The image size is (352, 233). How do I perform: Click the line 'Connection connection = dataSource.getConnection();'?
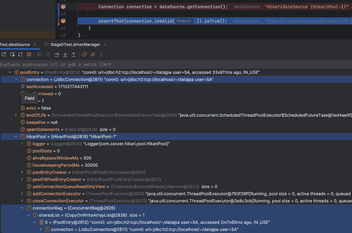(163, 7)
